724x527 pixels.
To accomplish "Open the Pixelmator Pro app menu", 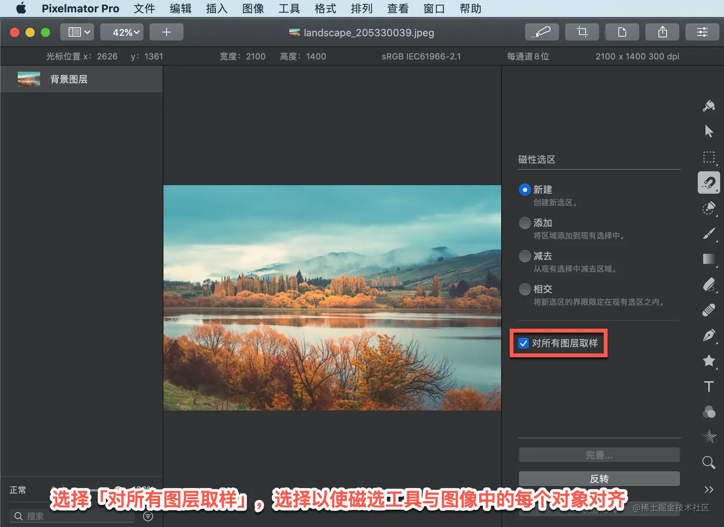I will coord(80,9).
